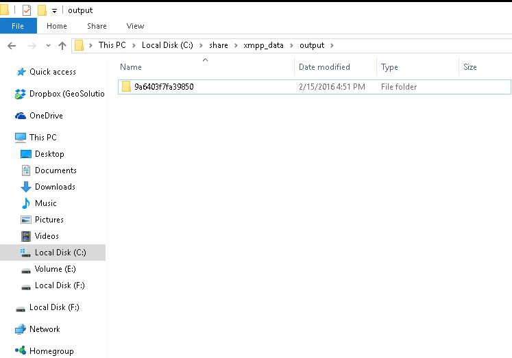Open the recent locations dropdown arrow
This screenshot has height=358, width=512.
click(47, 46)
